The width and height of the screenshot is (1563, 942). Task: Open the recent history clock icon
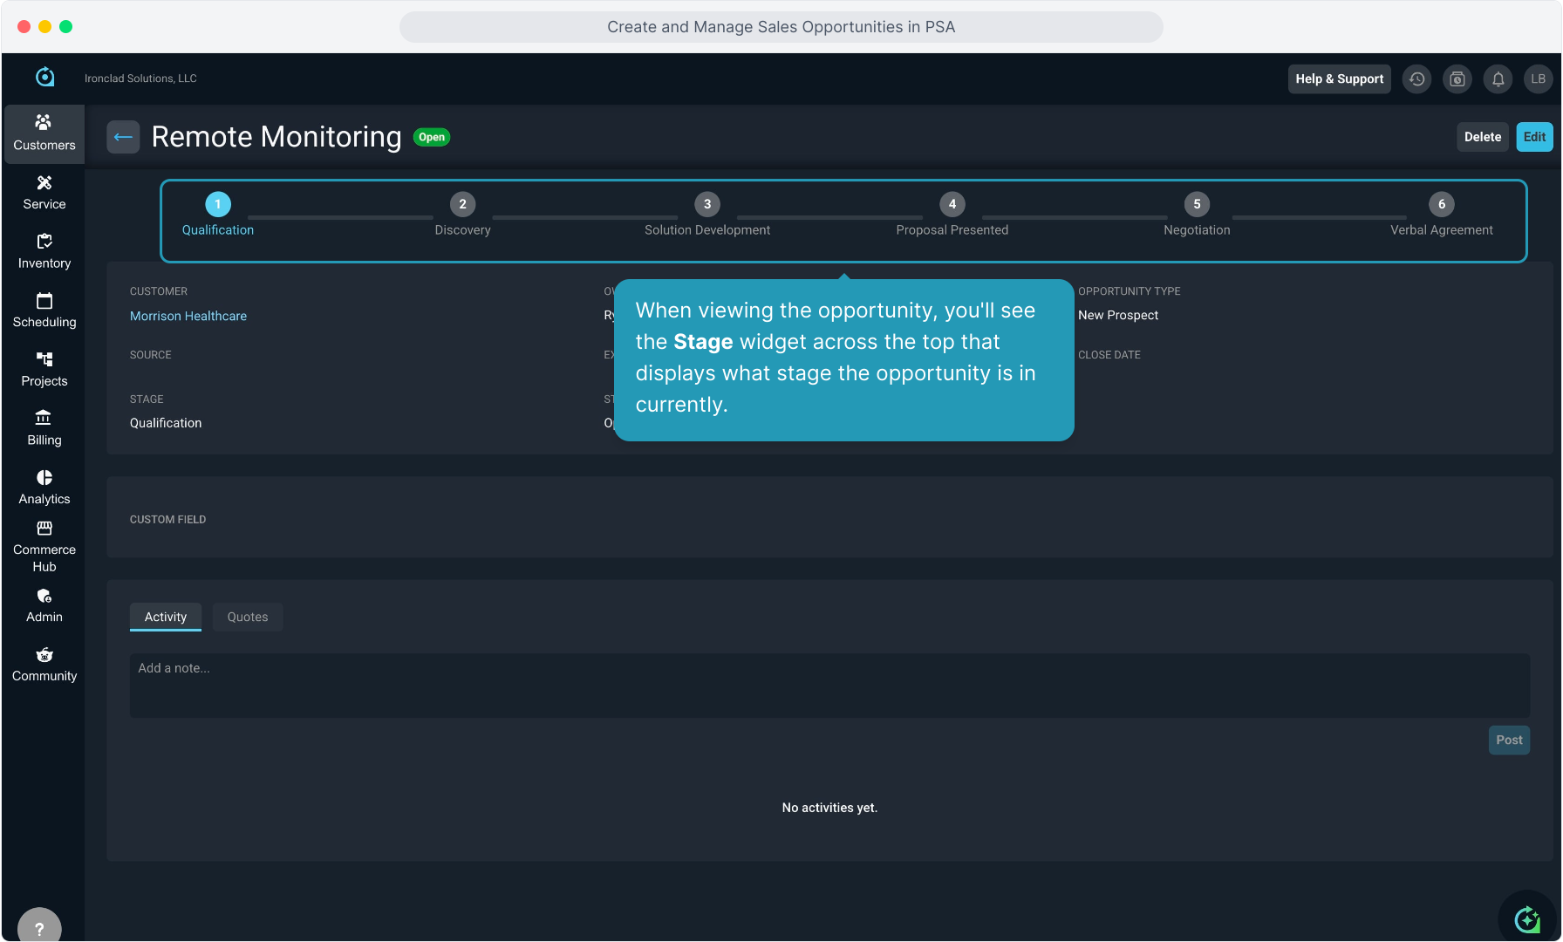pos(1416,78)
